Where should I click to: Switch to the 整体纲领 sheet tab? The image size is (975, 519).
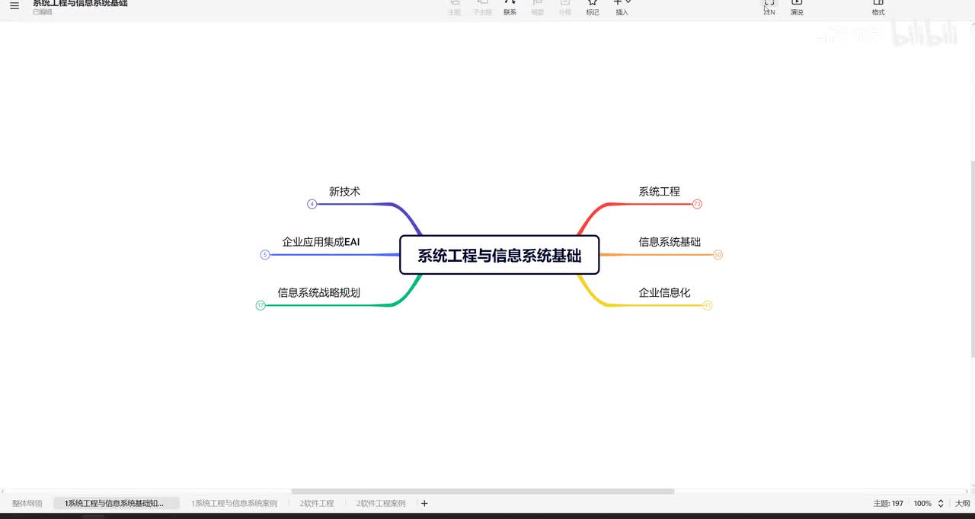point(27,503)
